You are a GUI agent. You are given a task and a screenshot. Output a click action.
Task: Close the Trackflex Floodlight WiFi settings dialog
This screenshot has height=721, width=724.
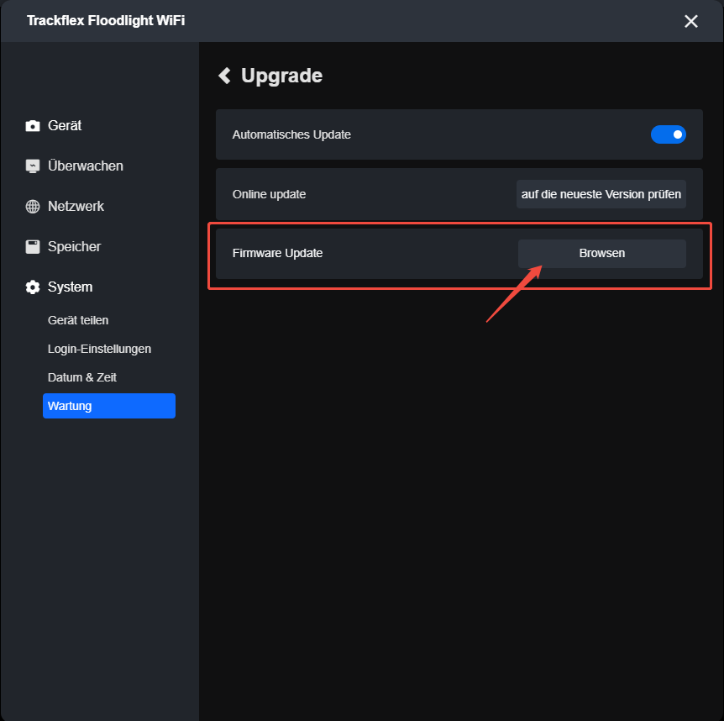tap(690, 21)
